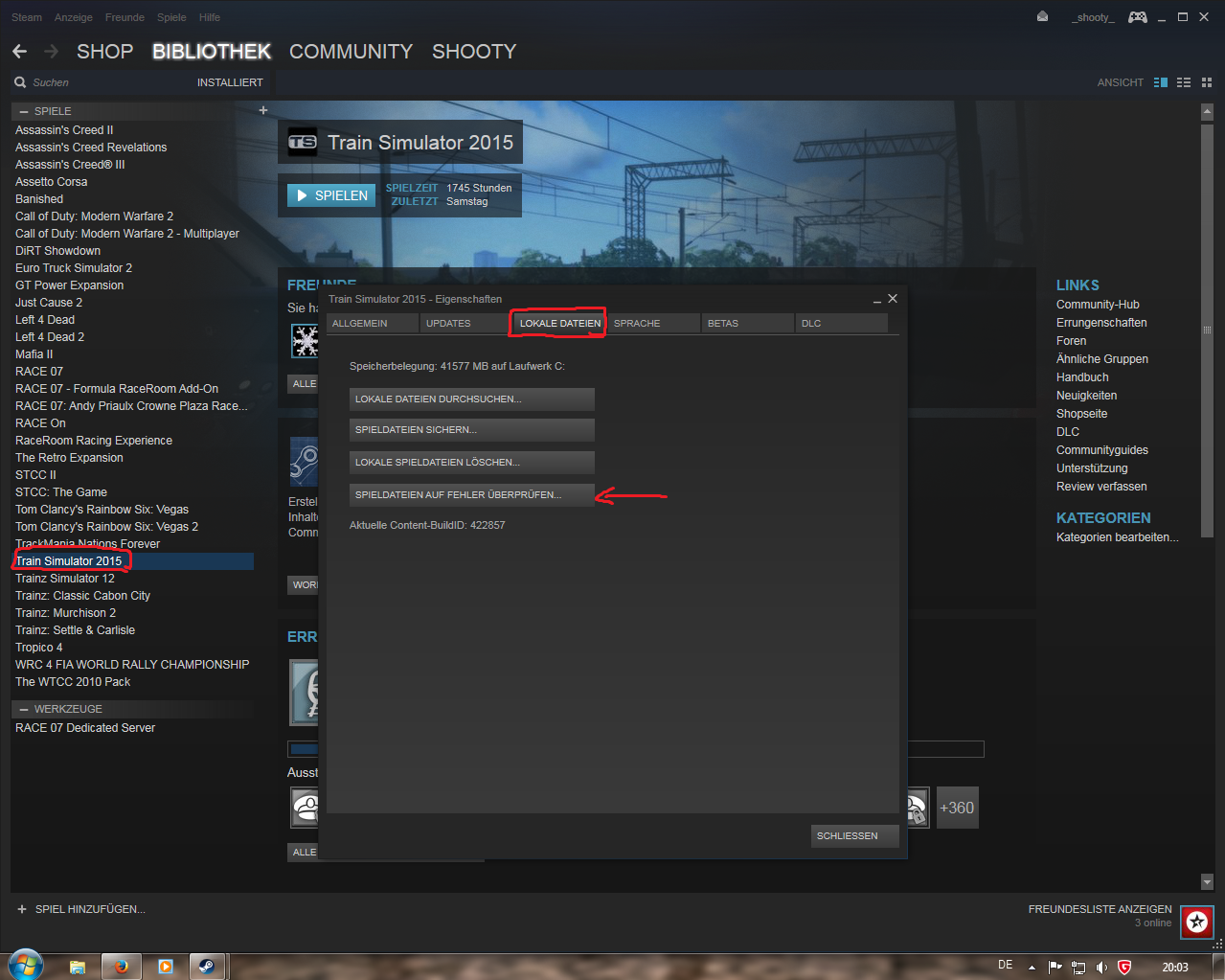The image size is (1225, 980).
Task: Switch to the ALLGEMEIN tab
Action: click(x=372, y=324)
